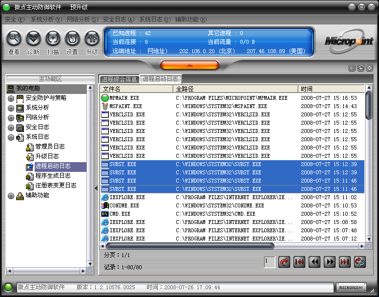379x297 pixels.
Task: Start a scan with the 扫描 icon
Action: [x=53, y=38]
